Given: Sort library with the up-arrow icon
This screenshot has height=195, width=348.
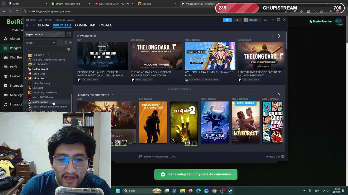Looking at the screenshot, I should pos(60,43).
